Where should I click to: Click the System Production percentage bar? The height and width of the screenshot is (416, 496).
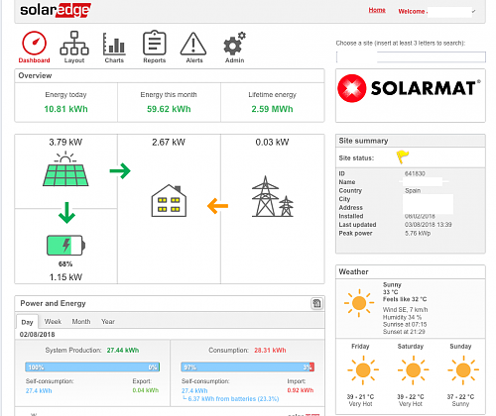click(92, 367)
